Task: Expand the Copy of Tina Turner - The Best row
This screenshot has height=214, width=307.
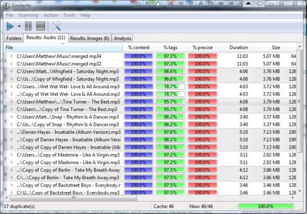Action: tap(11, 109)
